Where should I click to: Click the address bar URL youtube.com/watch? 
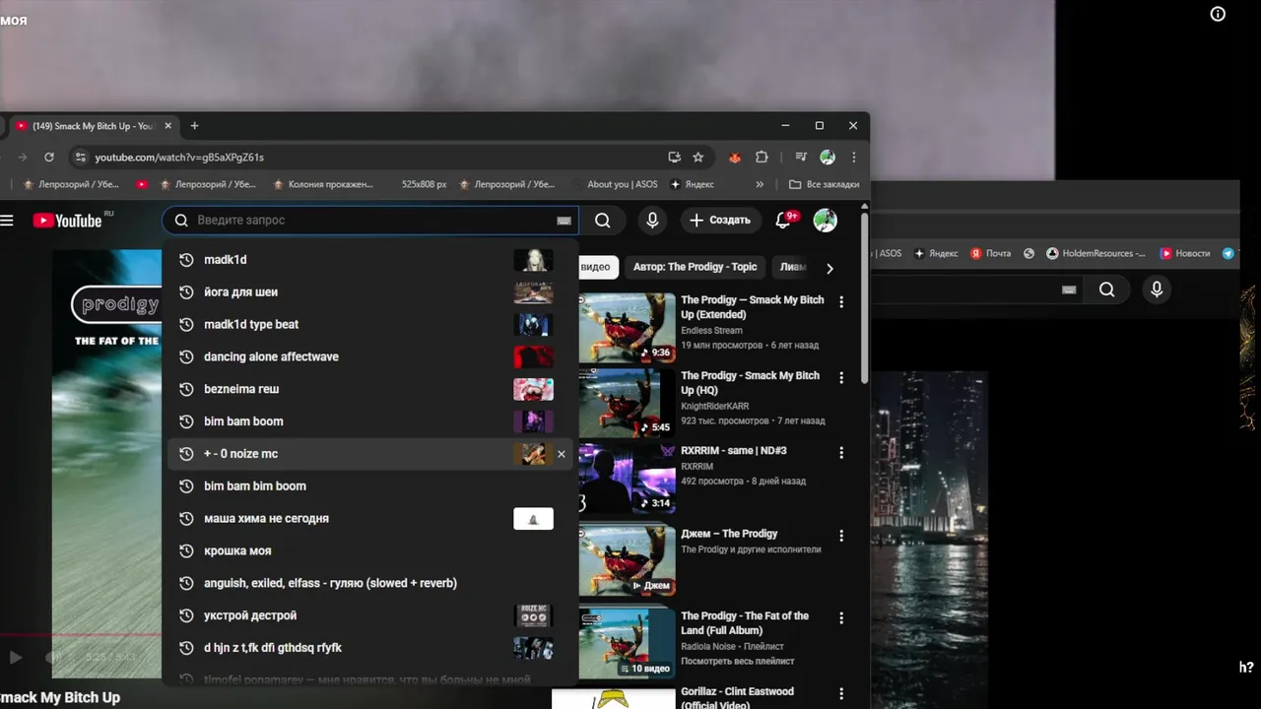(x=179, y=158)
